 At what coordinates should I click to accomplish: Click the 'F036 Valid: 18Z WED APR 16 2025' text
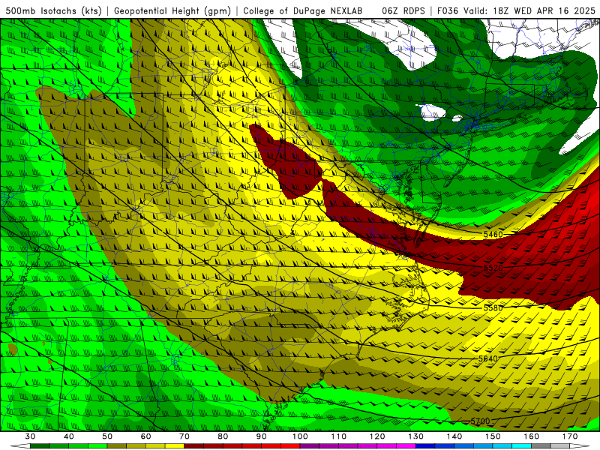(516, 10)
